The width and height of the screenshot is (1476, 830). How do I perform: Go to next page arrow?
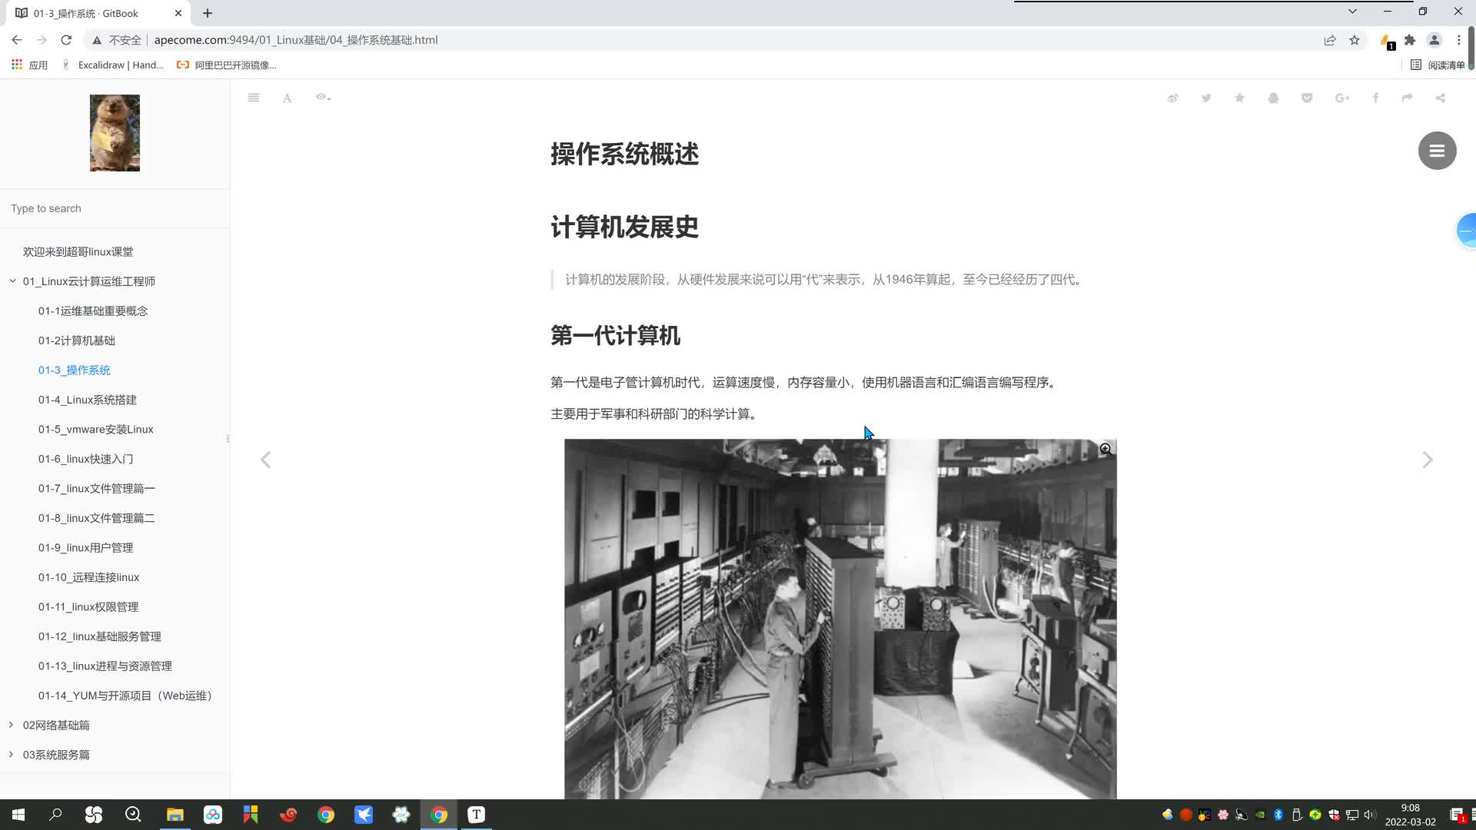tap(1428, 460)
